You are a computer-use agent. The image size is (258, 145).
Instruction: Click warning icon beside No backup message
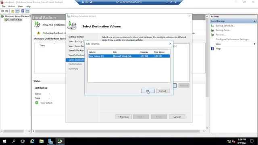39,33
